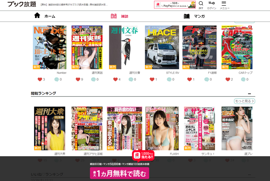
Task: Open comments bubble for CARトップ
Action: [x=243, y=79]
